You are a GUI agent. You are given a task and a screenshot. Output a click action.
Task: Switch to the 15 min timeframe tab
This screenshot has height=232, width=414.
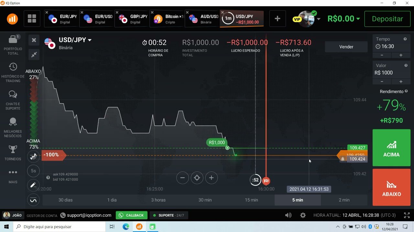click(251, 200)
